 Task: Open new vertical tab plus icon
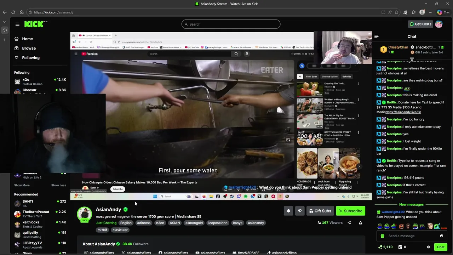[5, 40]
